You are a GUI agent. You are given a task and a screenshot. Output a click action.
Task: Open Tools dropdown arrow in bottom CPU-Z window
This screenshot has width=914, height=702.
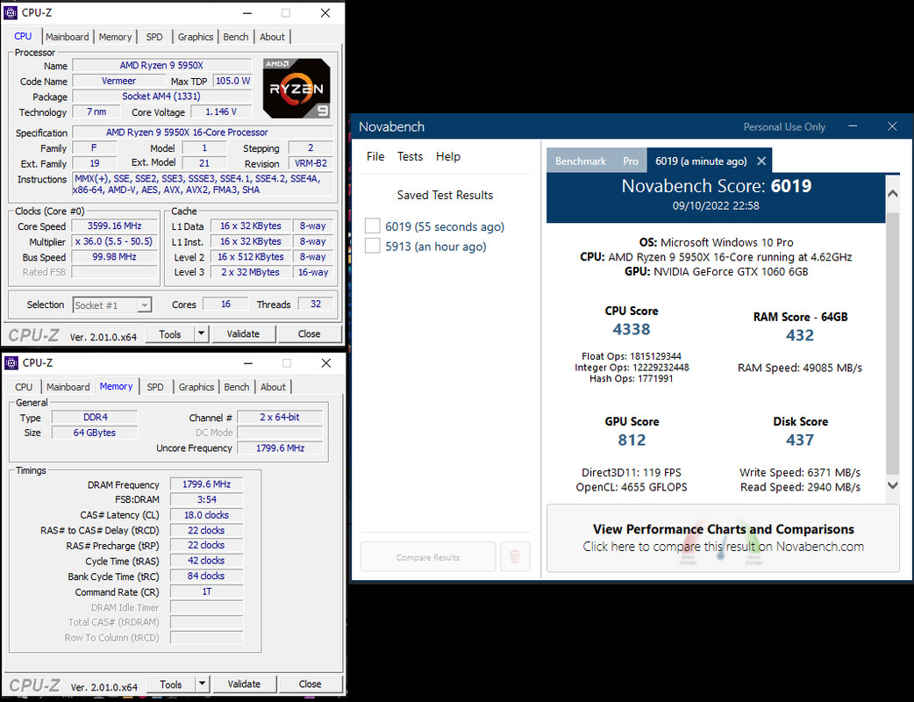point(203,684)
